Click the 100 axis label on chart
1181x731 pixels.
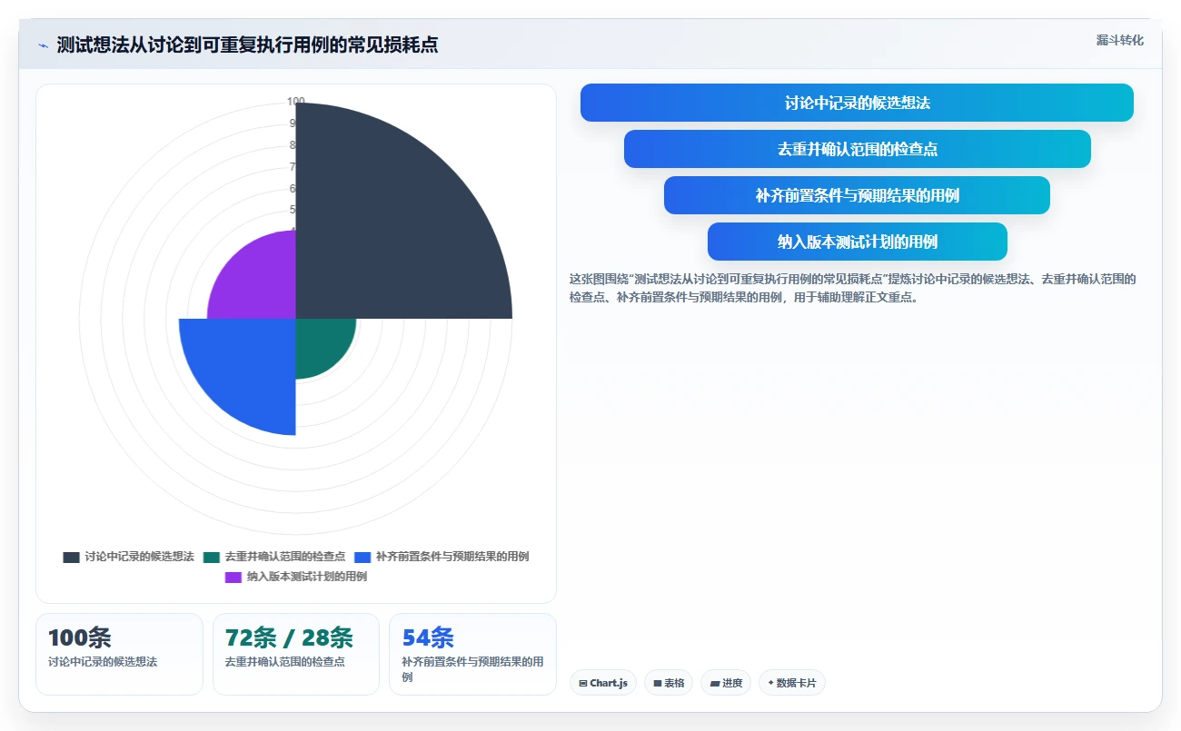pyautogui.click(x=296, y=102)
